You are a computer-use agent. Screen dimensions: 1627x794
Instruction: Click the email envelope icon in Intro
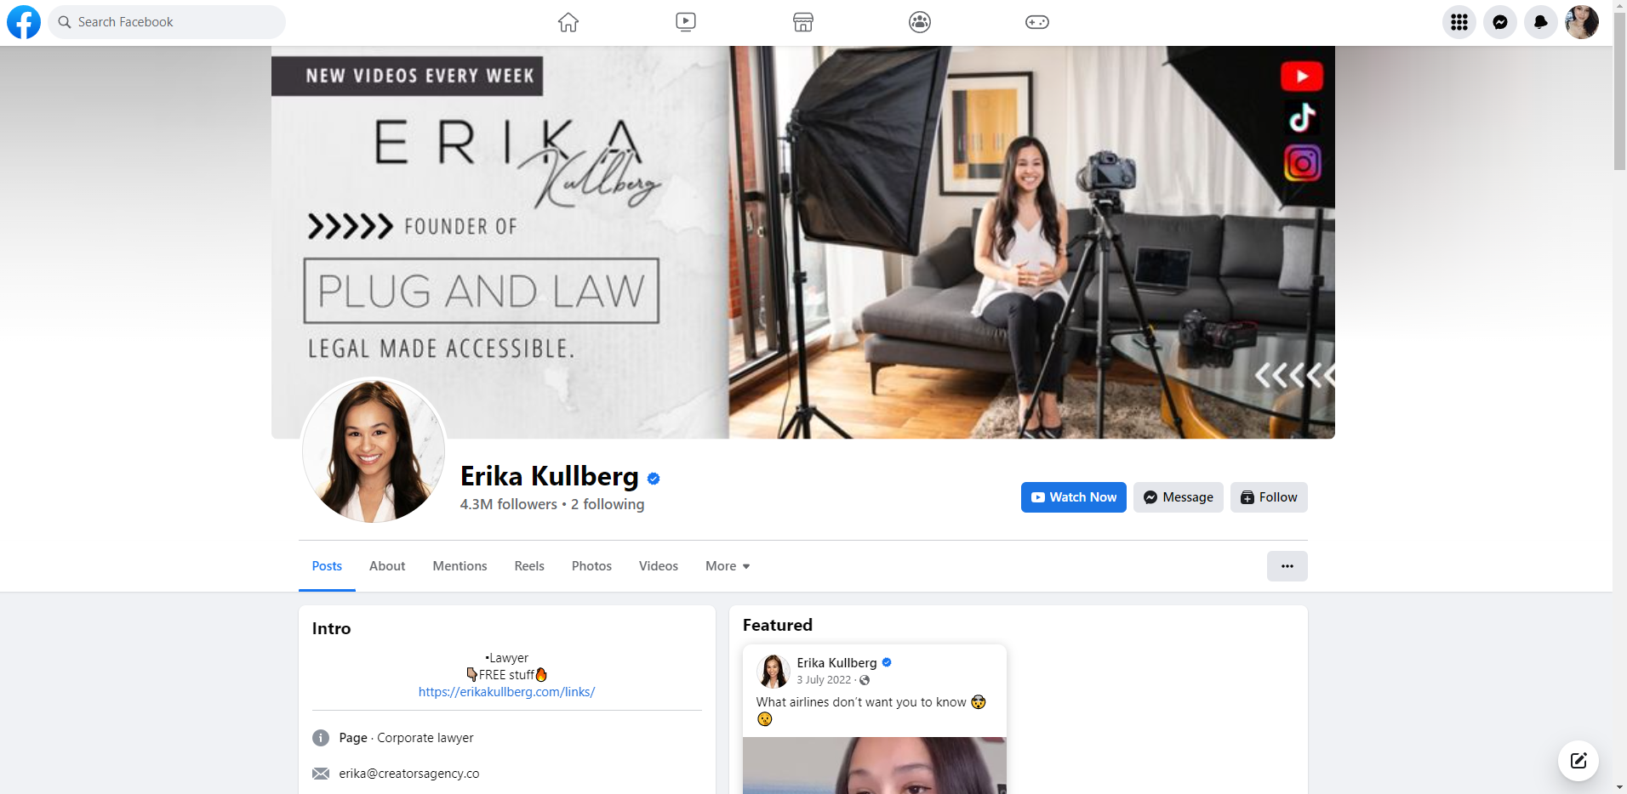click(321, 774)
